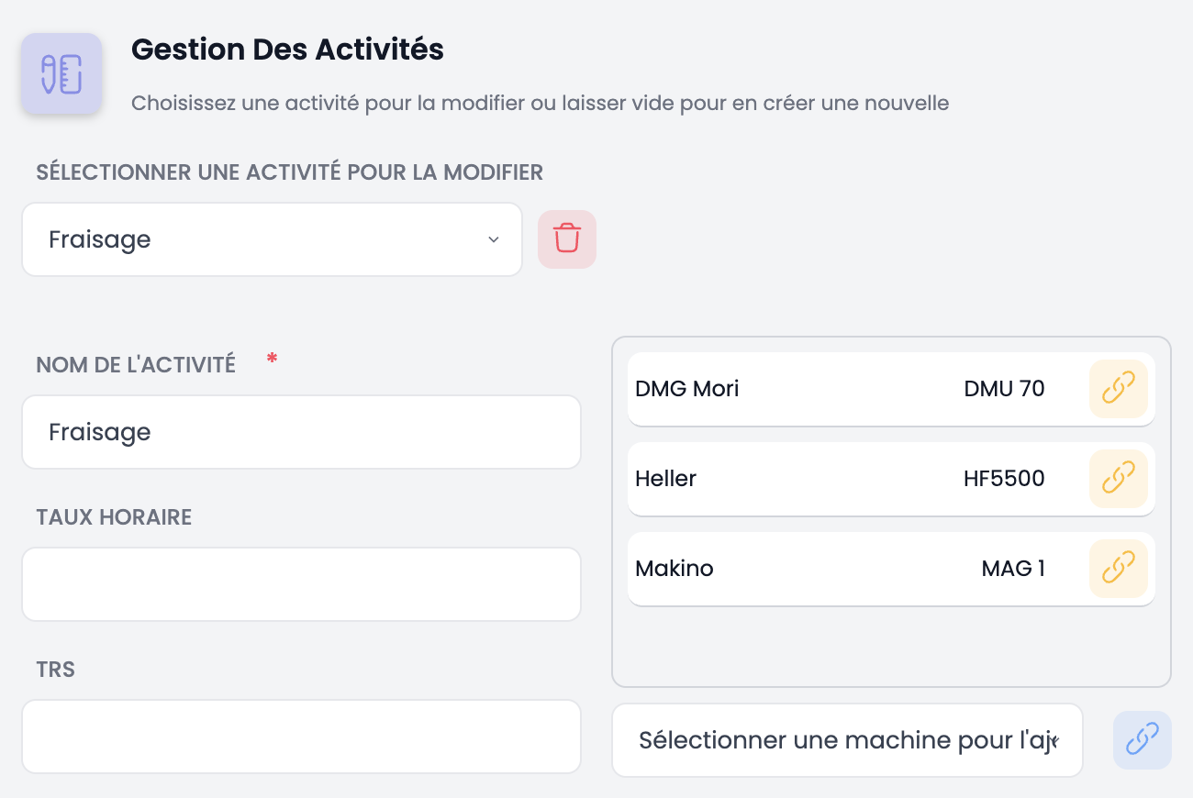This screenshot has height=798, width=1193.
Task: Open the activity selection dropdown showing Fraisage
Action: (x=272, y=238)
